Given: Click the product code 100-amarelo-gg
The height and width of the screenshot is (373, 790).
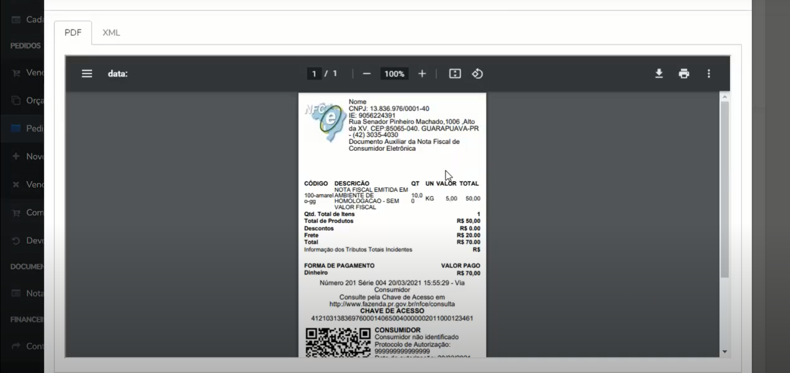Looking at the screenshot, I should 319,198.
